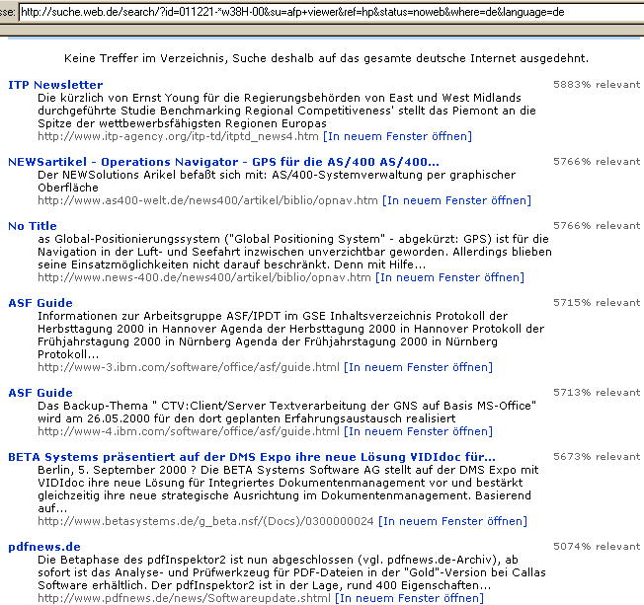This screenshot has height=605, width=644.
Task: Click the Ernst Young study description text
Action: coord(286,111)
